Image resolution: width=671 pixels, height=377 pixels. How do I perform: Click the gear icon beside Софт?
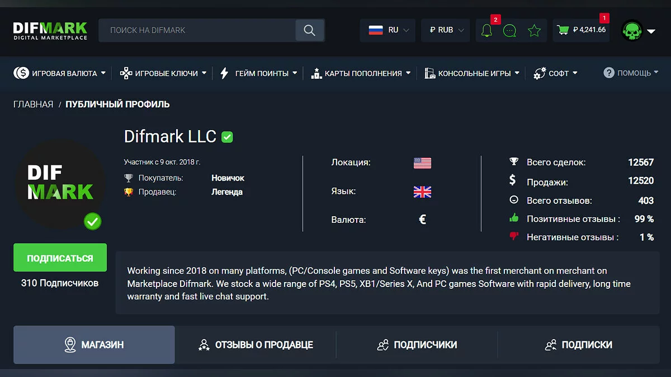tap(540, 73)
